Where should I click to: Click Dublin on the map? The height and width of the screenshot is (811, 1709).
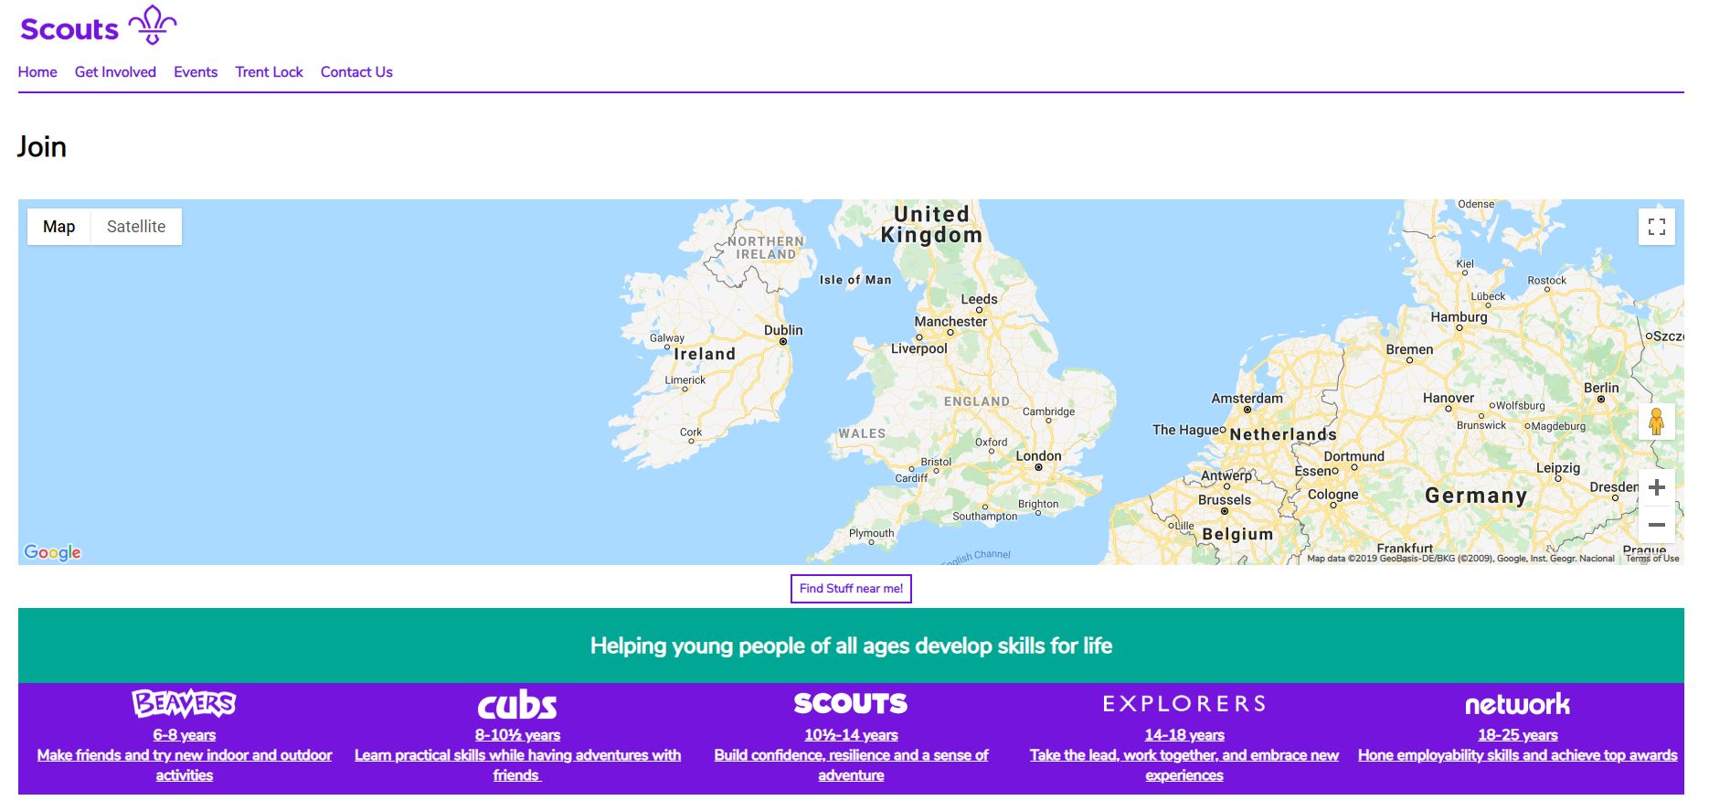click(783, 330)
